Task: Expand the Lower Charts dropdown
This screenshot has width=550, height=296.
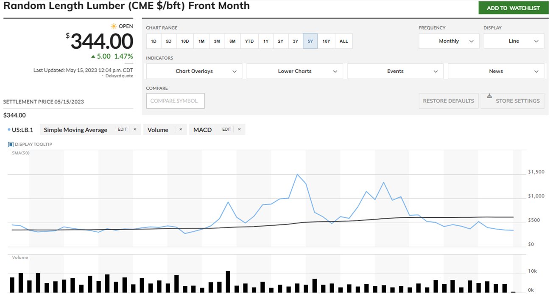Action: click(295, 71)
